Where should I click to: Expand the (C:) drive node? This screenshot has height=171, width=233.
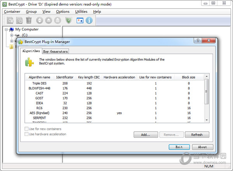click(12, 35)
